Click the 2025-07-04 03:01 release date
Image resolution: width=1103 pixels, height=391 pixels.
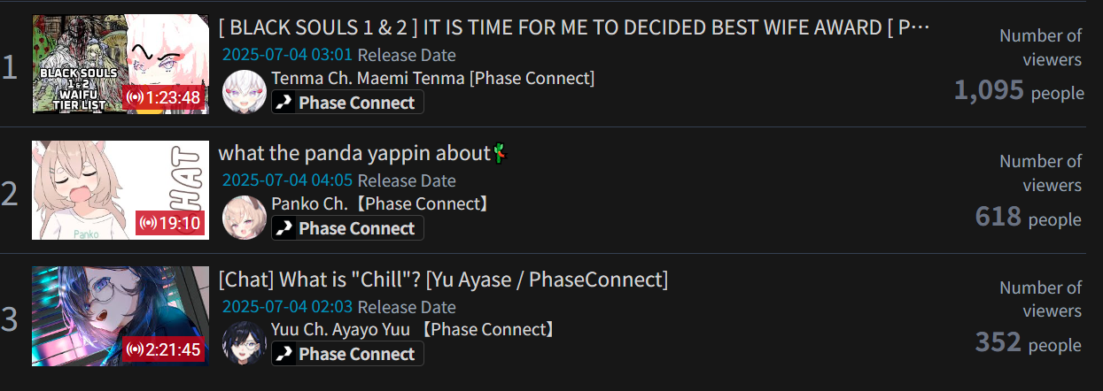click(x=287, y=55)
